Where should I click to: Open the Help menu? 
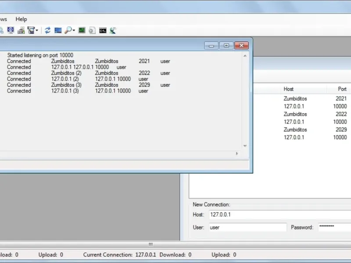pos(21,19)
